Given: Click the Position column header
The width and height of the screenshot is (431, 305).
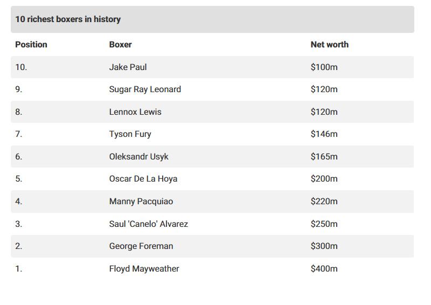Looking at the screenshot, I should [31, 45].
